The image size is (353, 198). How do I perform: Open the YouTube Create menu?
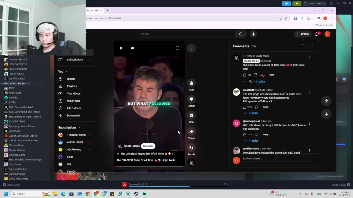pyautogui.click(x=302, y=34)
